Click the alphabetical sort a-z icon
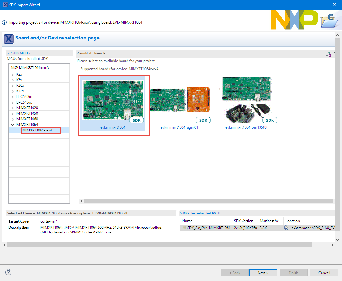342x281 pixels. click(329, 54)
